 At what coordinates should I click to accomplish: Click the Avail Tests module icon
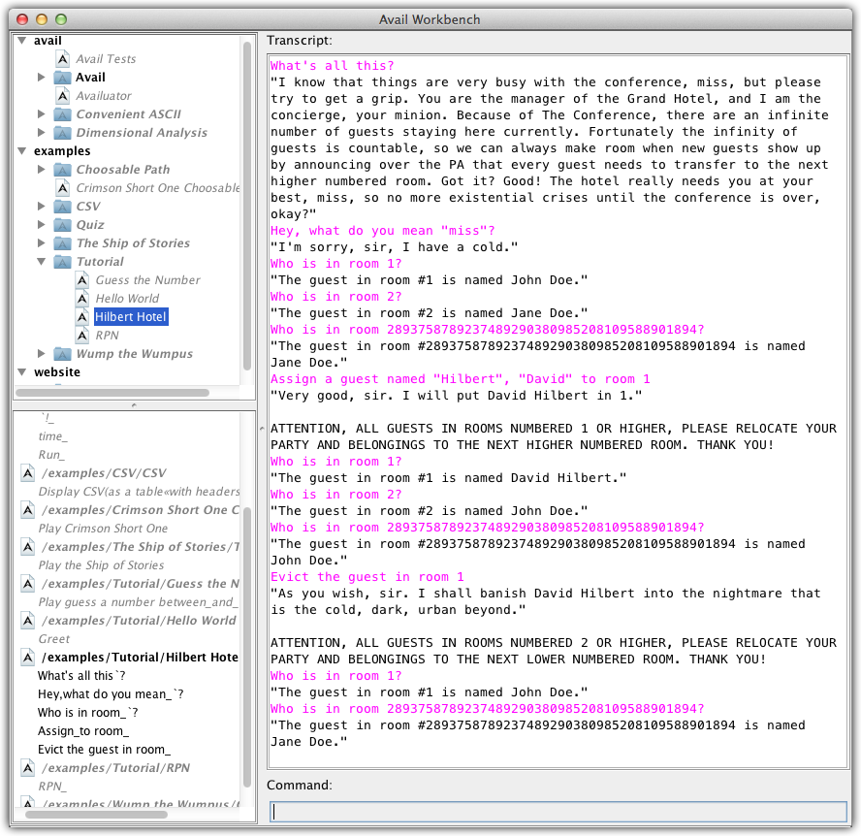[x=63, y=59]
